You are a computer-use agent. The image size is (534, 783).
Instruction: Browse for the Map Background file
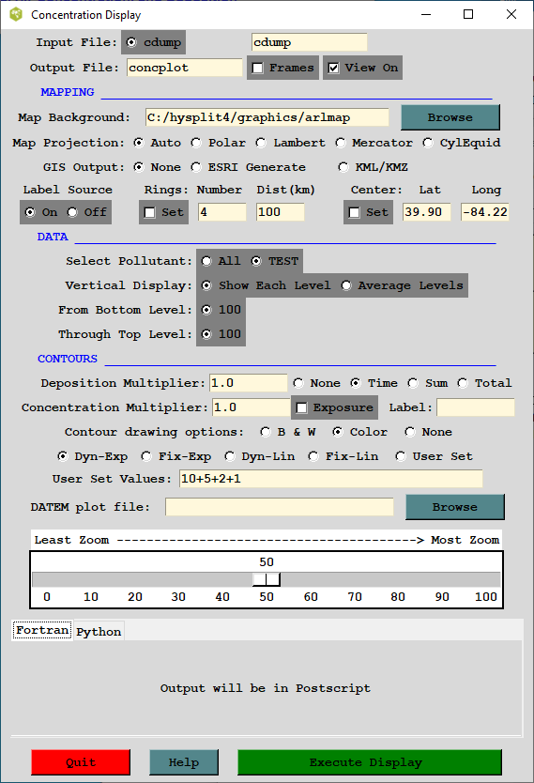450,117
